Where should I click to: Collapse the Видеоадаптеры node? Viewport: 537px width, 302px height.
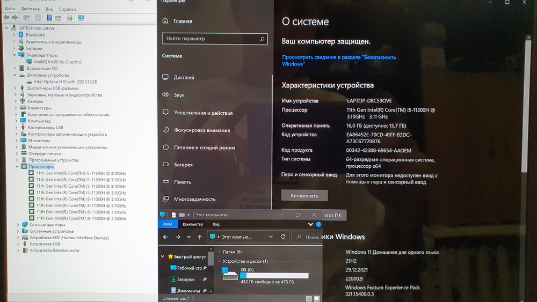[x=14, y=55]
